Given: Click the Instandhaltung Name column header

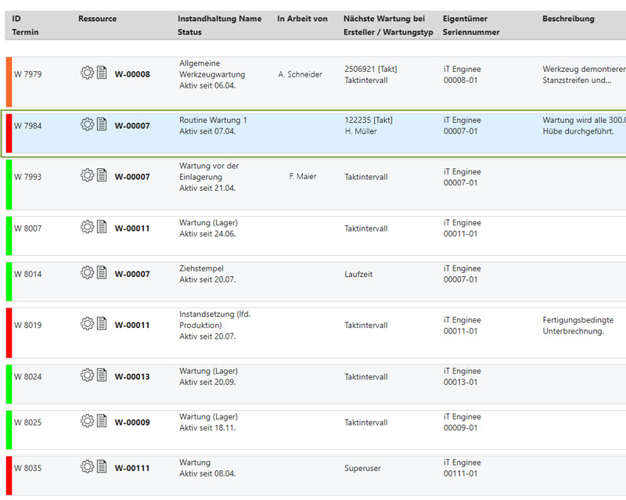Looking at the screenshot, I should pos(219,19).
